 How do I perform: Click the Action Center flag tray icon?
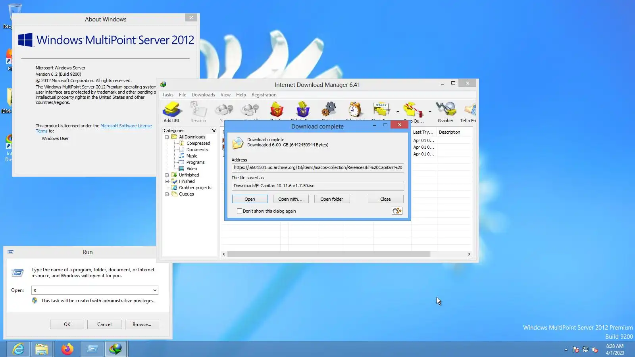576,349
